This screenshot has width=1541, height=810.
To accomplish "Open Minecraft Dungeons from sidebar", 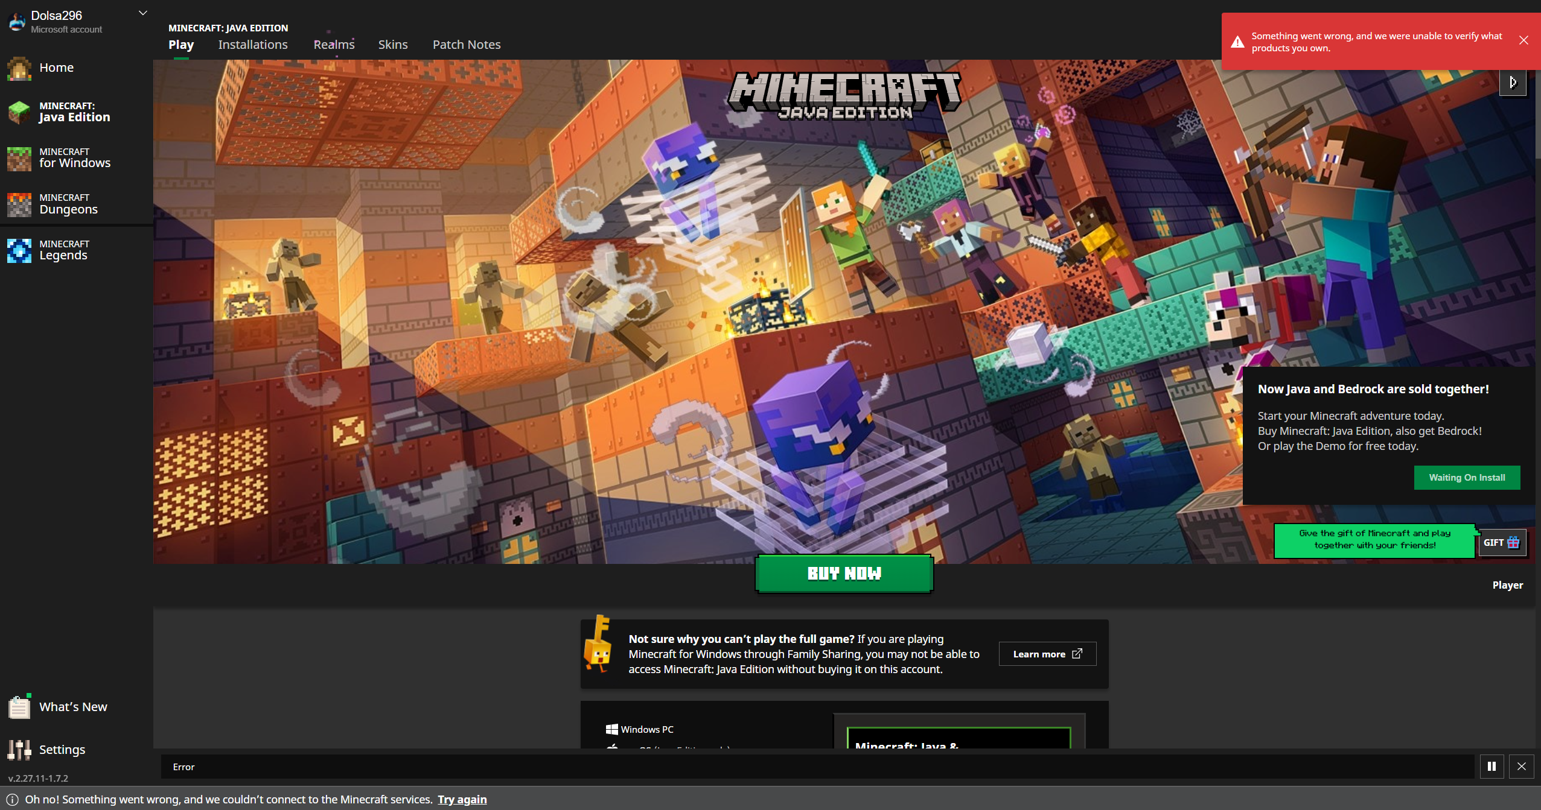I will (x=68, y=204).
